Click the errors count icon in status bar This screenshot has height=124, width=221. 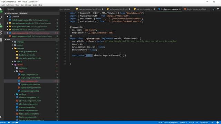click(x=9, y=123)
